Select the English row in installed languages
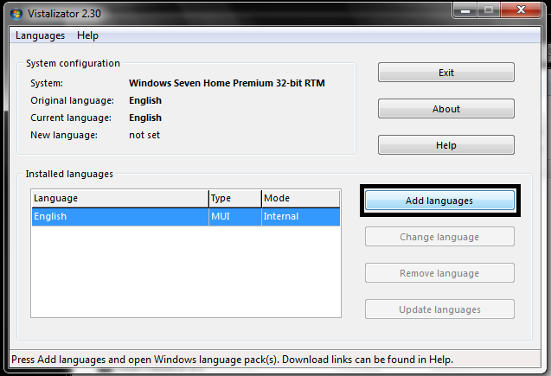Screen dimensions: 551x376 pyautogui.click(x=186, y=217)
